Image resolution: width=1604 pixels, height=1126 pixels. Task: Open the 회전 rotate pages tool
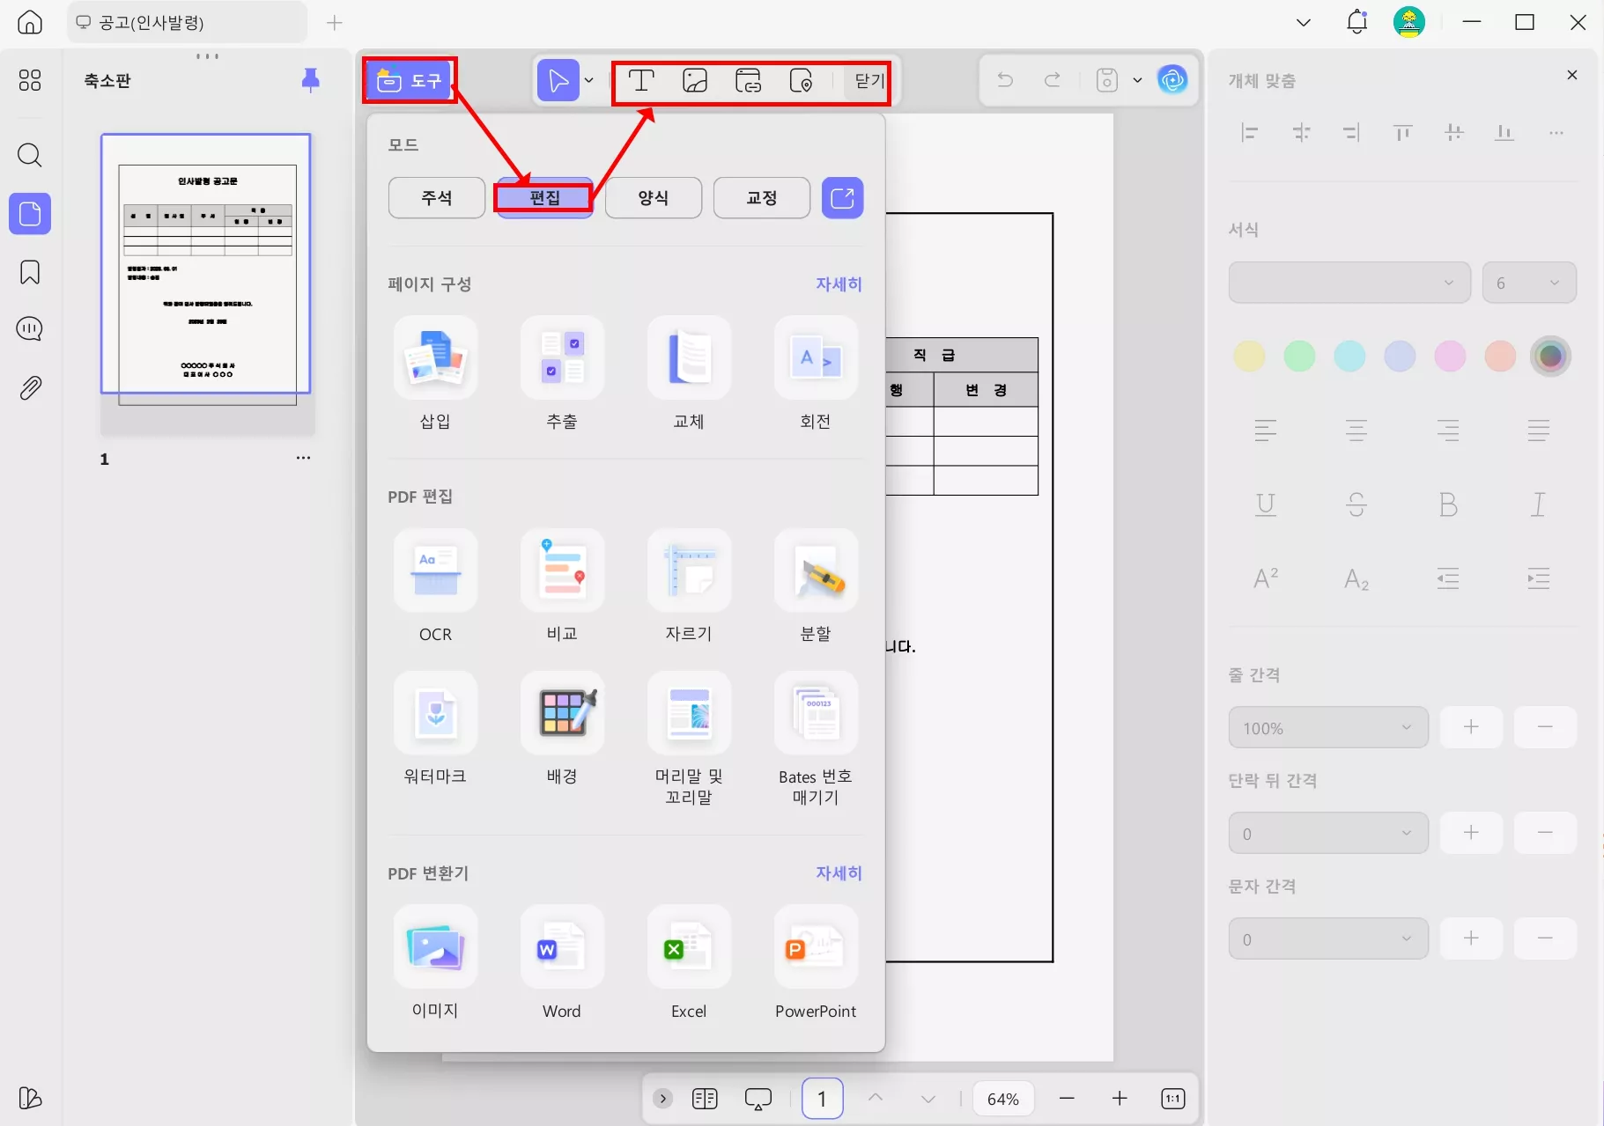pos(816,373)
